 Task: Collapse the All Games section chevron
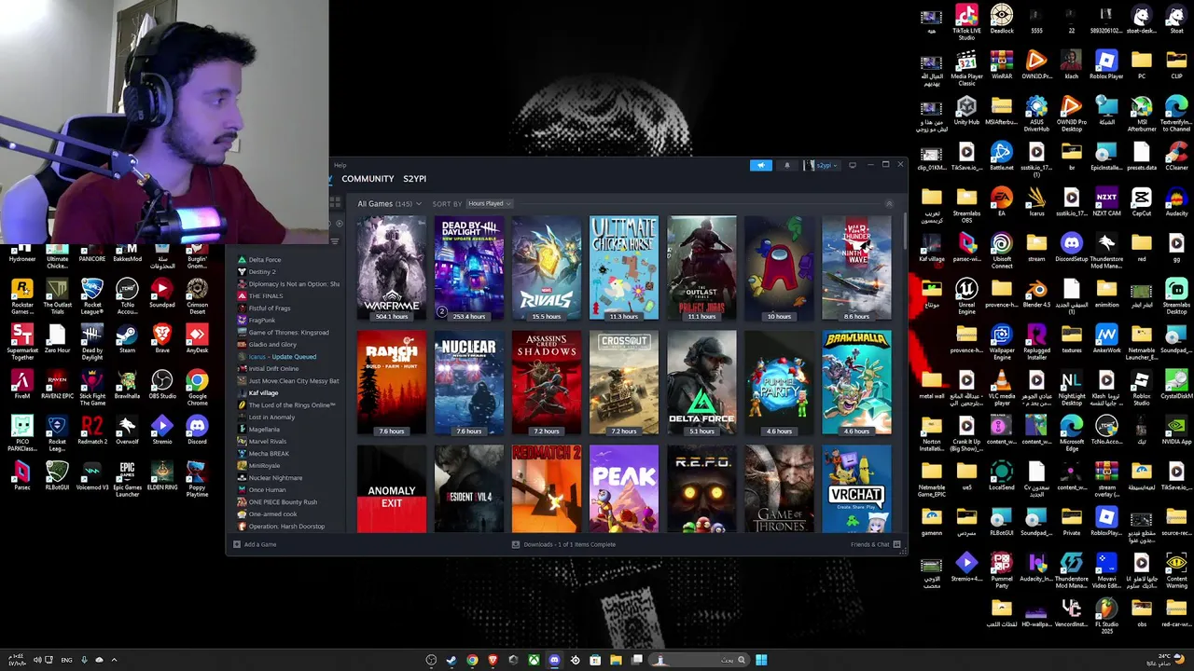(888, 203)
